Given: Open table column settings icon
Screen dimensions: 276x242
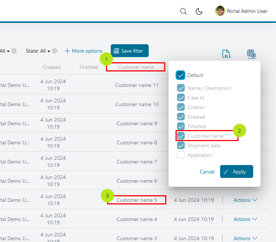Looking at the screenshot, I should point(251,54).
